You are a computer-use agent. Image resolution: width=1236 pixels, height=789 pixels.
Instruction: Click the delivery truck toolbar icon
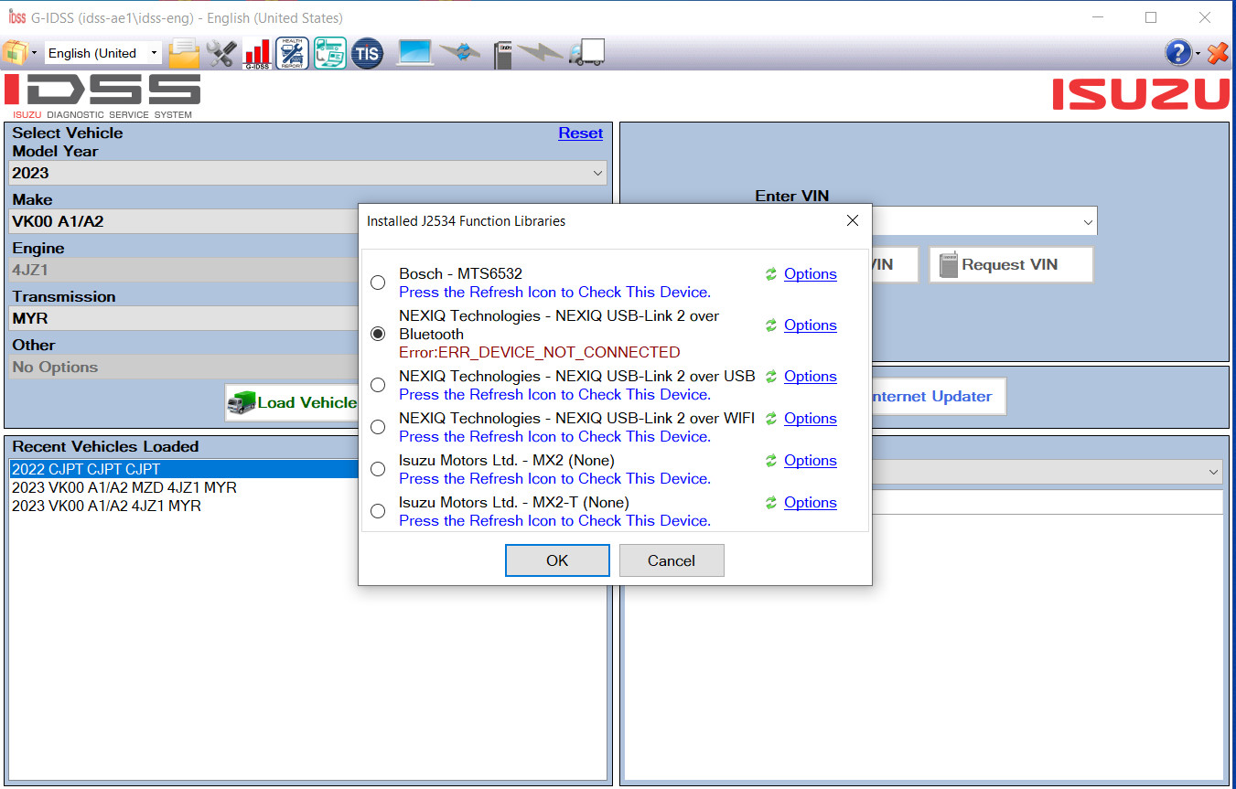[x=586, y=53]
